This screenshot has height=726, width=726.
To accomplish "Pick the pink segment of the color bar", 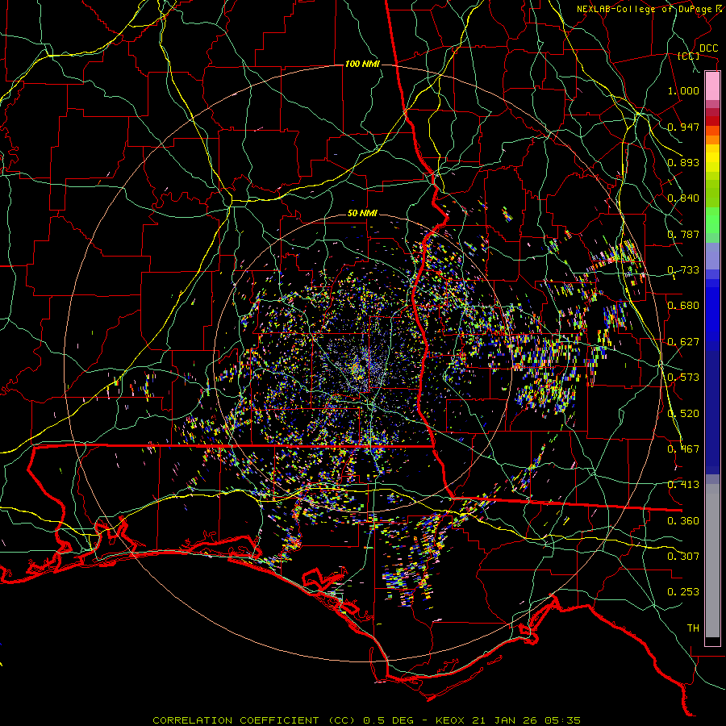I will [x=712, y=86].
